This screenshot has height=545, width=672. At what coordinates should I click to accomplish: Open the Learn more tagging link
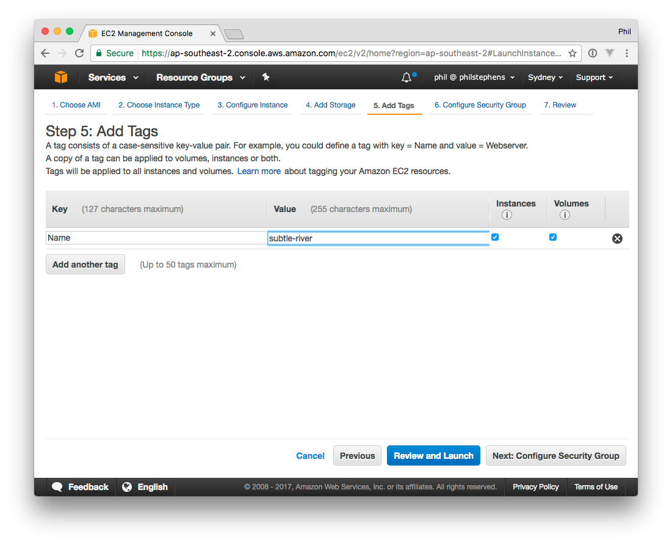259,171
